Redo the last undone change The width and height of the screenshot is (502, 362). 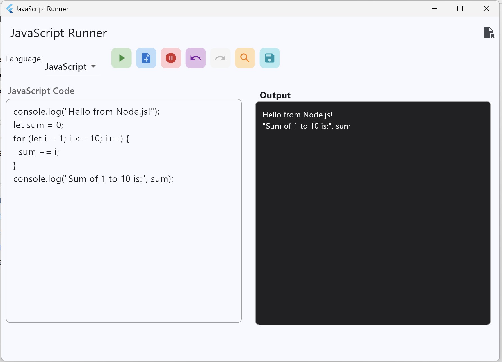220,58
